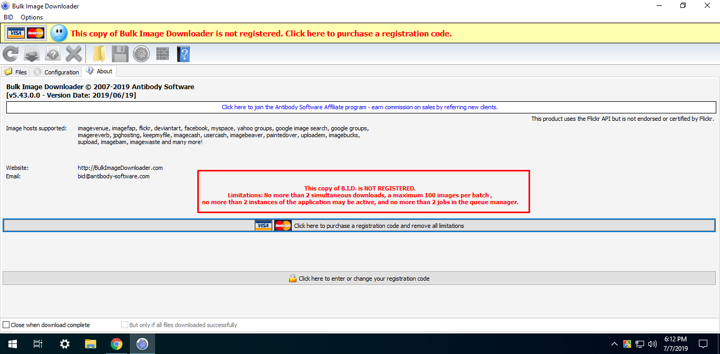Click the floppy disk save icon

point(120,54)
